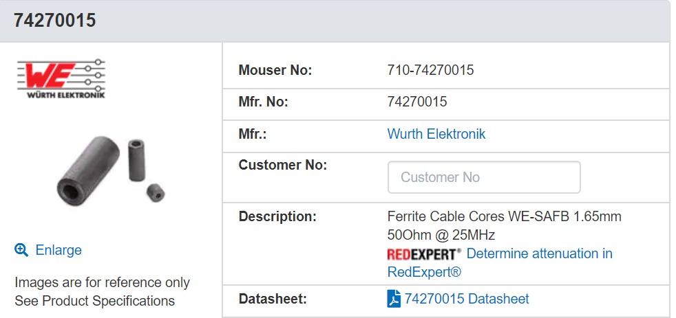The height and width of the screenshot is (318, 676).
Task: Click the Würth Elektronik WE logo
Action: (x=61, y=79)
